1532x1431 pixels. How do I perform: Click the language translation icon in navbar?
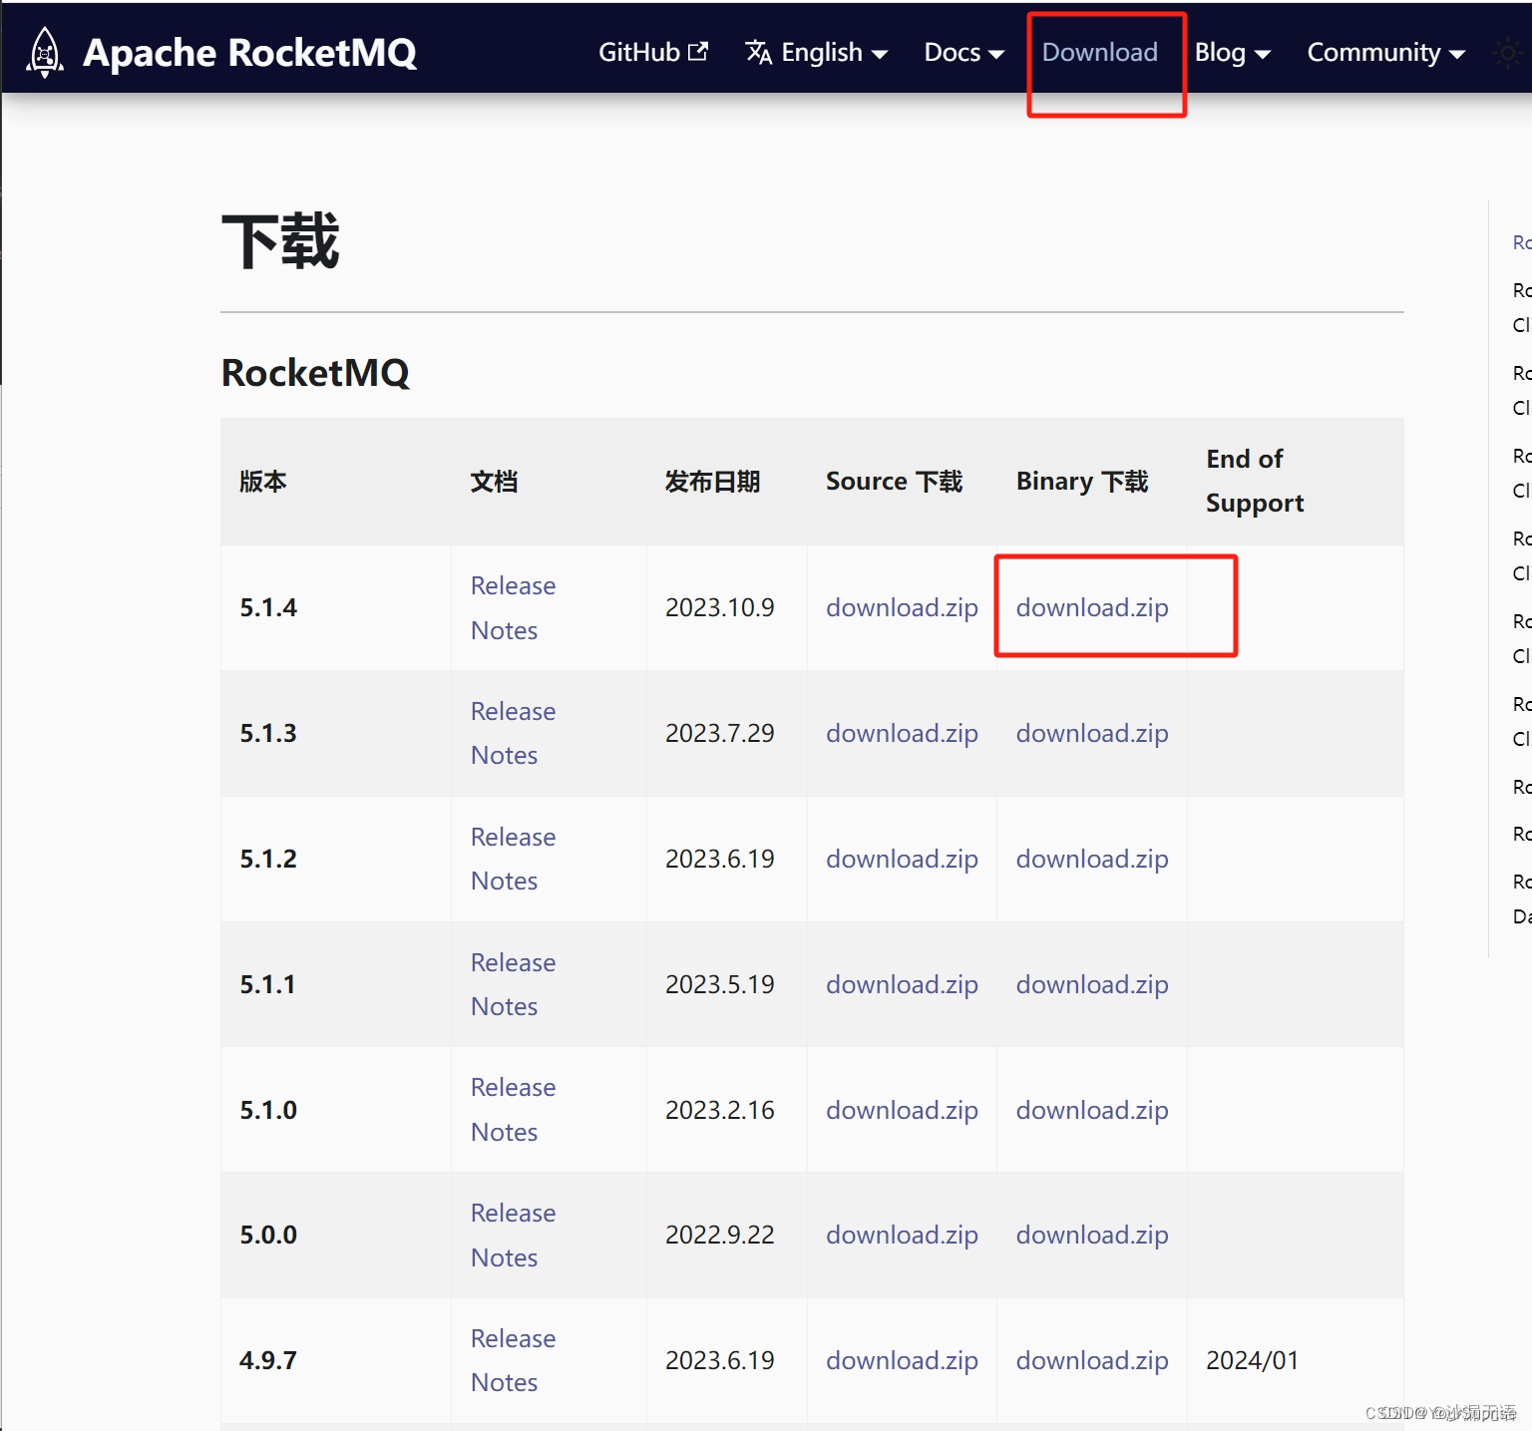point(758,54)
